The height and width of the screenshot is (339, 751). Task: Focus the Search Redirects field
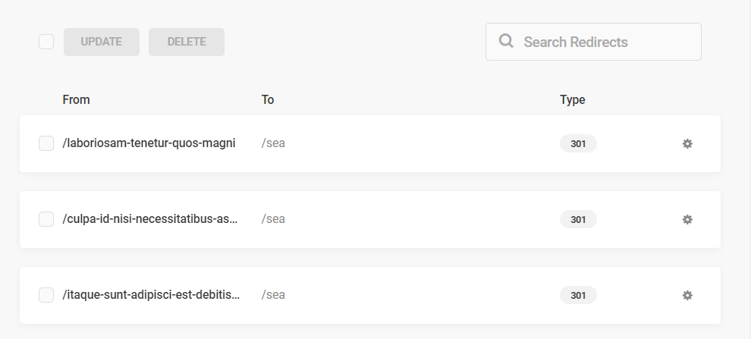tap(593, 42)
